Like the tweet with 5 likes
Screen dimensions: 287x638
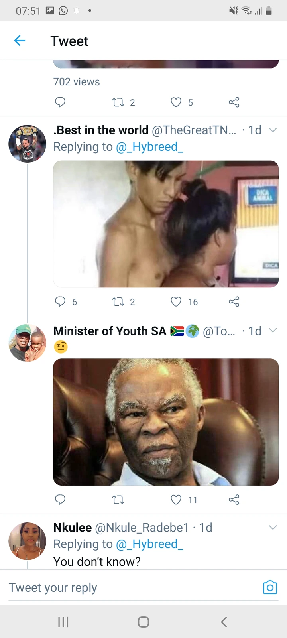point(176,102)
